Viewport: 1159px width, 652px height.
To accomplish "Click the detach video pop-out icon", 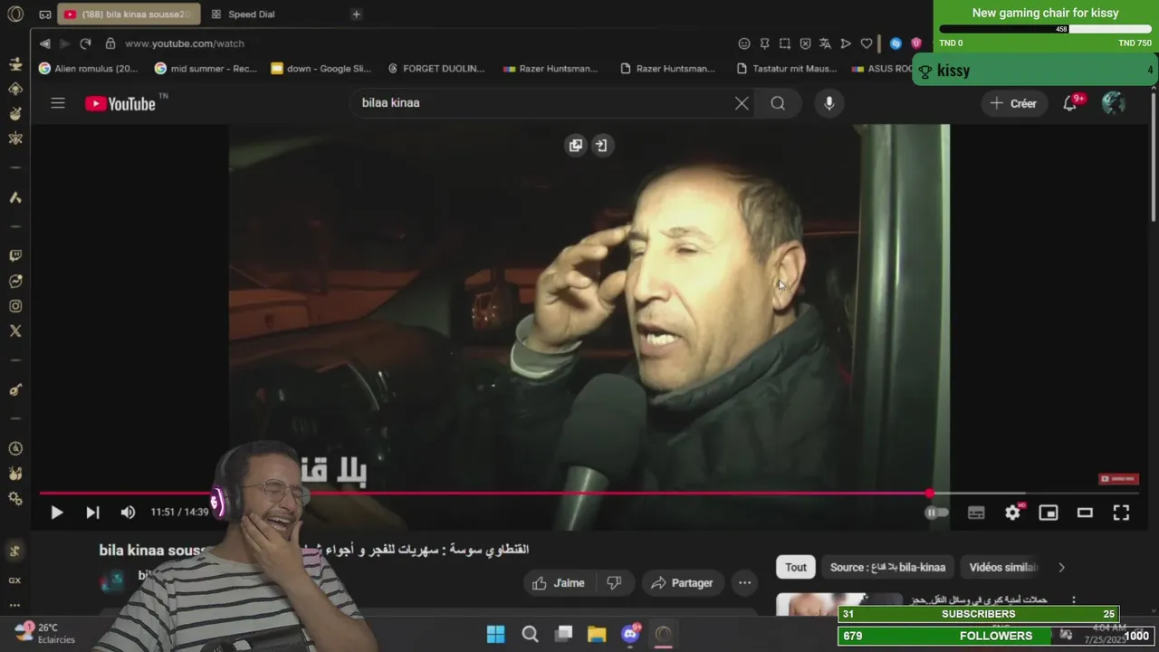I will 576,146.
